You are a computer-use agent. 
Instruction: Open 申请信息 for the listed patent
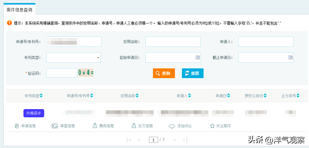25,126
